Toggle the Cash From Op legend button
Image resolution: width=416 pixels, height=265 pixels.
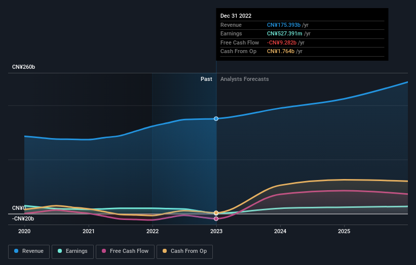[184, 251]
